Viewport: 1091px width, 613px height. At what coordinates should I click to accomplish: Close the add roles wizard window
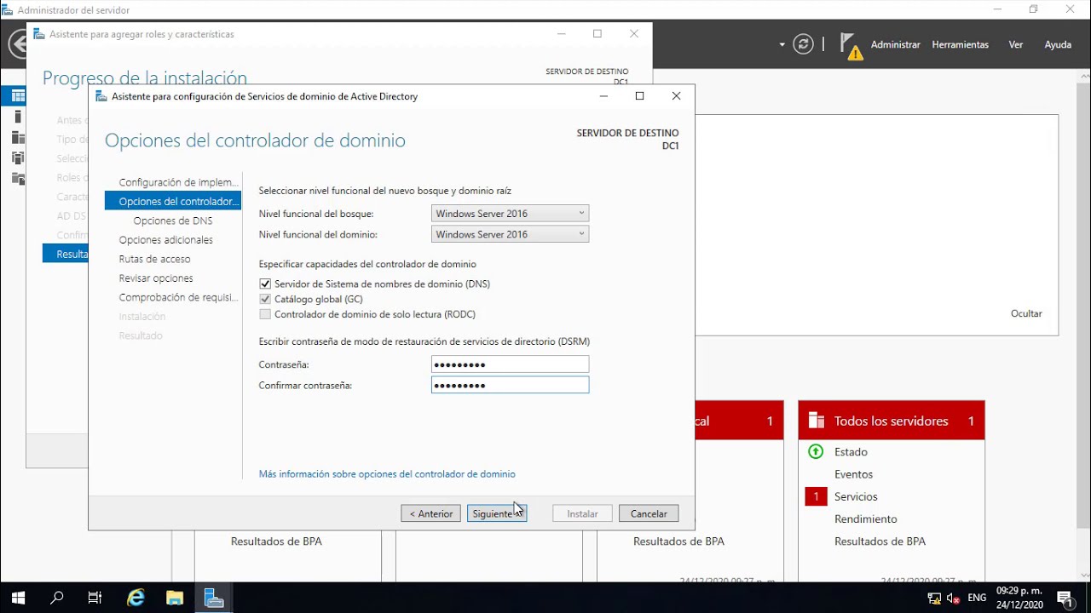click(x=633, y=34)
